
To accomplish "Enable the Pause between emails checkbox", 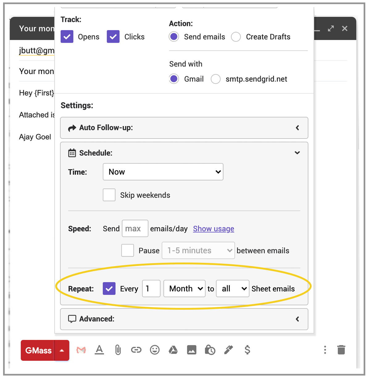I will (127, 250).
